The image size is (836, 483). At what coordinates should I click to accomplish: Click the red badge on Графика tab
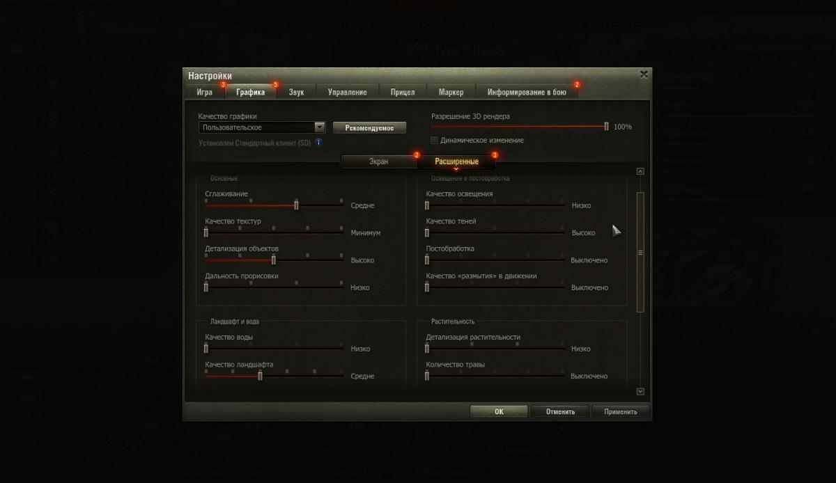[x=275, y=84]
